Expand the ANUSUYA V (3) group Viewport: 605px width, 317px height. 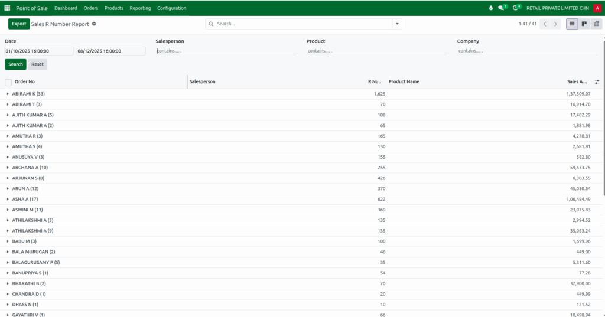(x=7, y=157)
